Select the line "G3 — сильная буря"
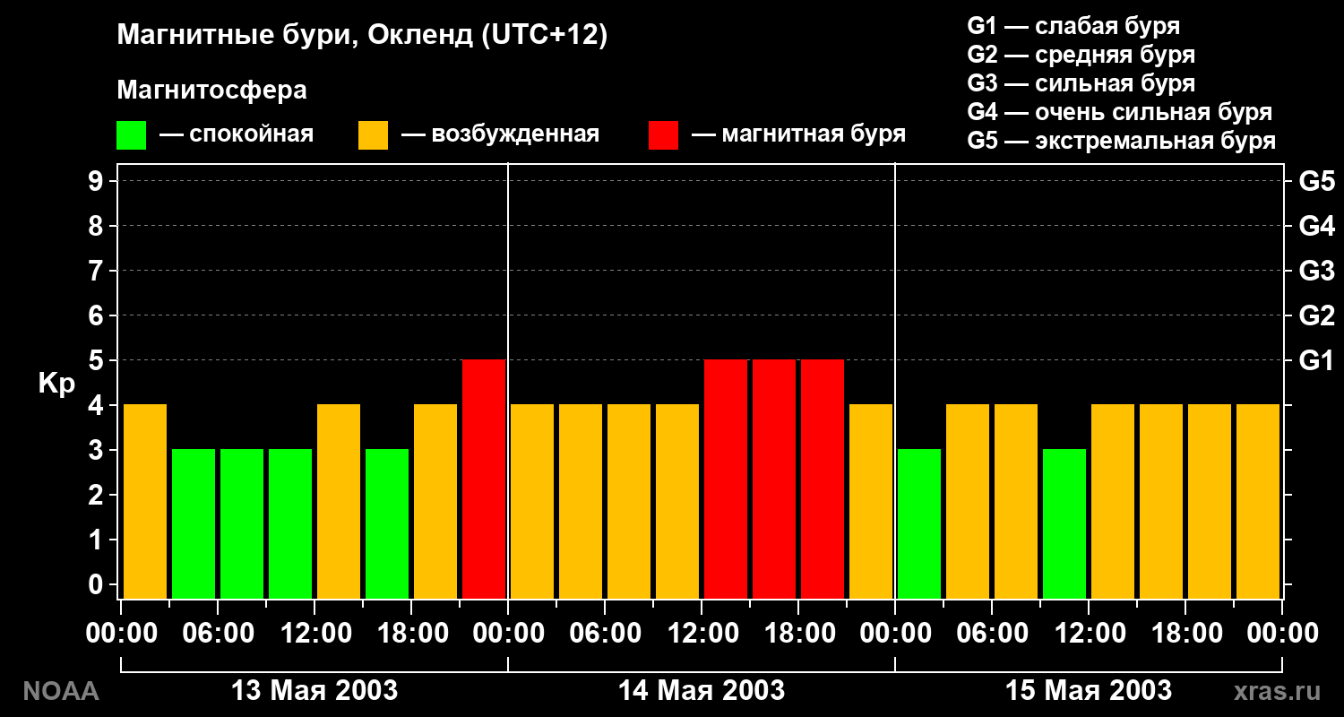 point(1081,83)
